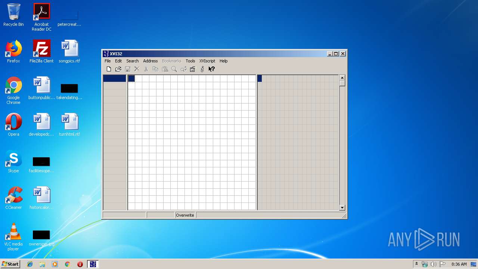Click the Copy toolbar icon
This screenshot has width=478, height=269.
coord(155,69)
